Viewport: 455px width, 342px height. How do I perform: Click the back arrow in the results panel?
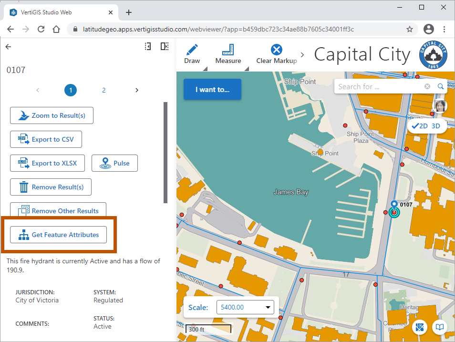pos(8,46)
